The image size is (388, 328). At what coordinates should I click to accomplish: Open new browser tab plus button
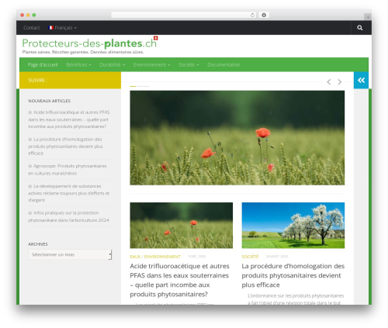click(x=368, y=17)
